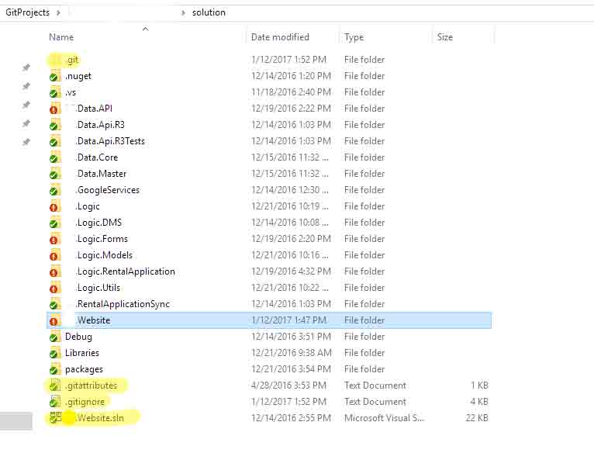594x453 pixels.
Task: Click the 4 KB size cell
Action: click(479, 402)
